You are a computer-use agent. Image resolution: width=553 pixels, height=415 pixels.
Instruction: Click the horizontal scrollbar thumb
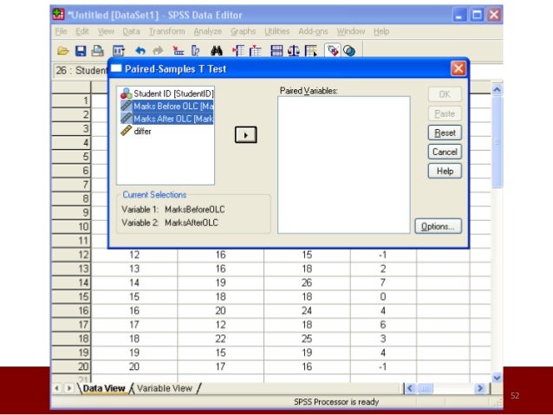pyautogui.click(x=426, y=388)
